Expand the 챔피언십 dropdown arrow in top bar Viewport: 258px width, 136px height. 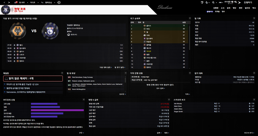pos(54,3)
